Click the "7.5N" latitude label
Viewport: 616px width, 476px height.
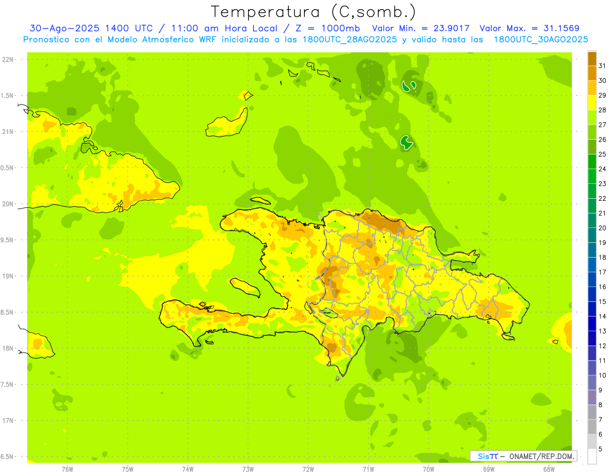coord(8,385)
